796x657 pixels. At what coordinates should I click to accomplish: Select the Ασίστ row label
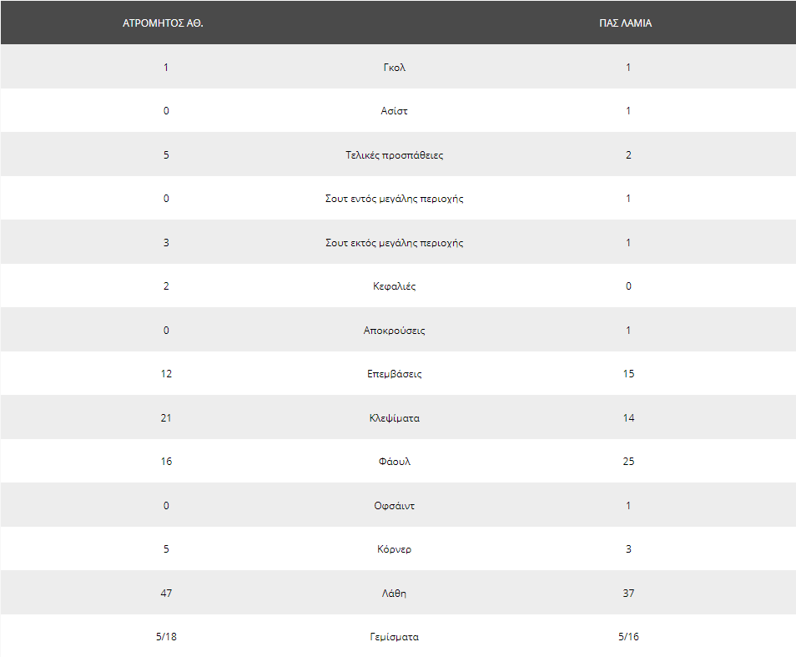pos(395,111)
